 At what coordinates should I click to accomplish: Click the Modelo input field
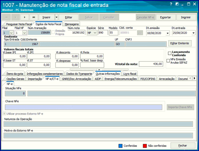tap(114, 33)
